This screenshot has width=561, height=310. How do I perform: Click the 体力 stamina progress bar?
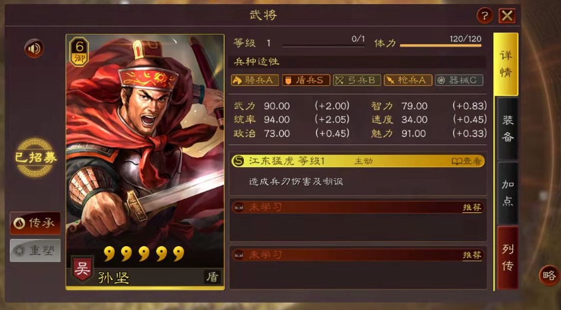click(x=441, y=45)
